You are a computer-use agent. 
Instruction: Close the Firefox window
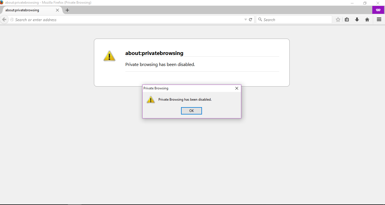coord(378,3)
